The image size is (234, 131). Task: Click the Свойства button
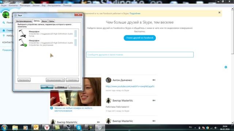coord(72,80)
